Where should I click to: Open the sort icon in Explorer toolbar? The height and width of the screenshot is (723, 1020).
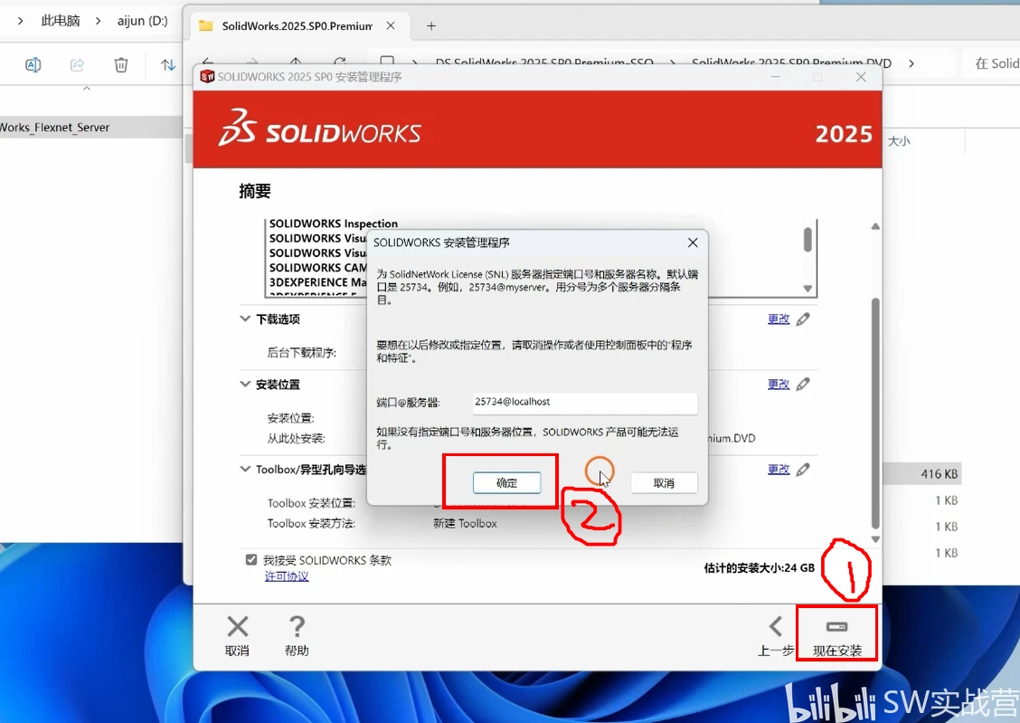[x=168, y=64]
